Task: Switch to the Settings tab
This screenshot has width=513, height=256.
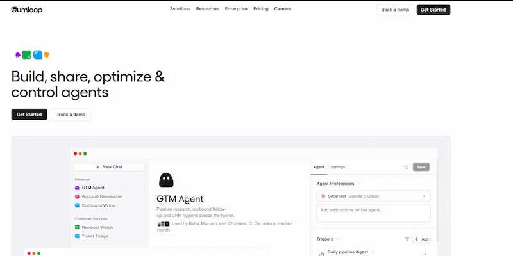Action: [337, 167]
